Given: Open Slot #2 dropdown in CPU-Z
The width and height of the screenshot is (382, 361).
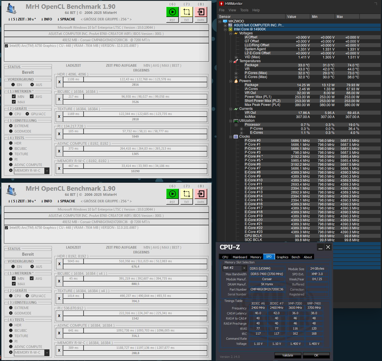Looking at the screenshot, I should pos(244,268).
